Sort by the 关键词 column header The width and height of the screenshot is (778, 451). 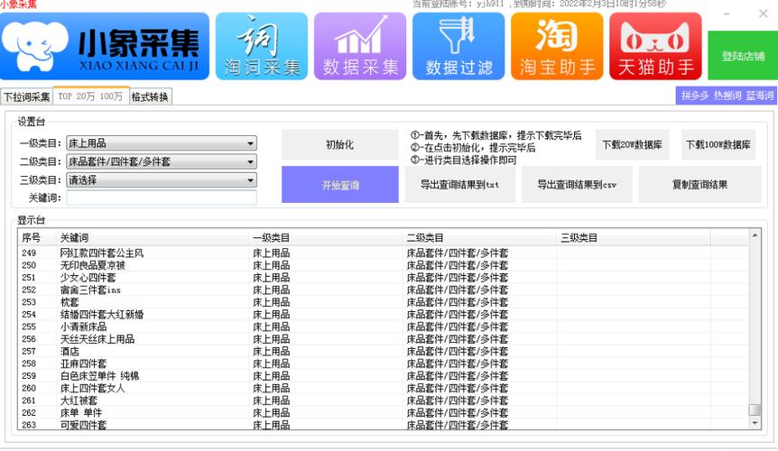click(x=152, y=237)
